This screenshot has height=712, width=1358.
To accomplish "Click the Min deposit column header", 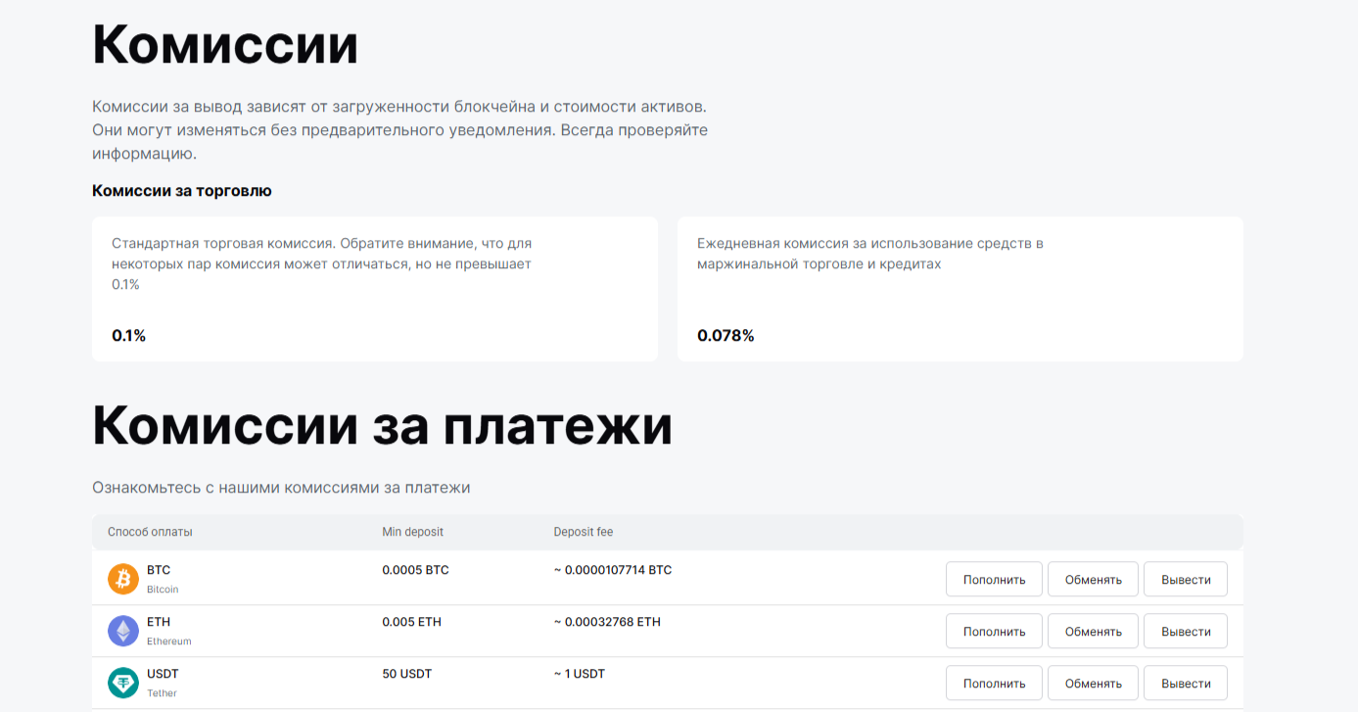I will (412, 532).
